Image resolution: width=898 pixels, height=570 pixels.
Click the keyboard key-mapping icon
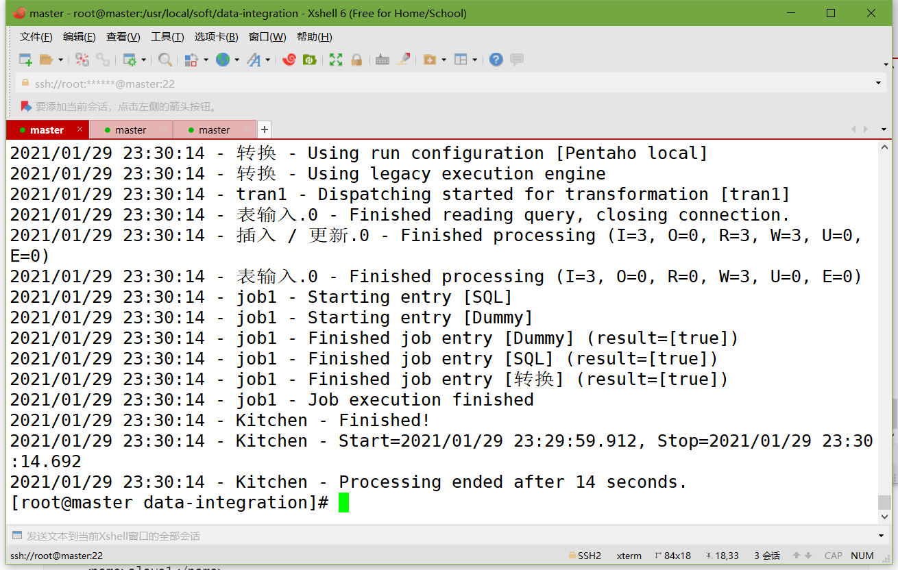click(383, 60)
